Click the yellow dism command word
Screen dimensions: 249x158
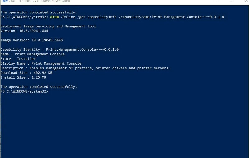pyautogui.click(x=54, y=17)
